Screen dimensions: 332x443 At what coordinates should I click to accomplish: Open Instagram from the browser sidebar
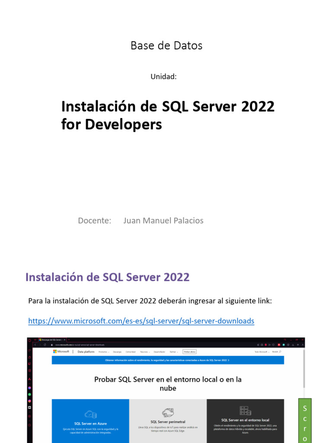point(29,401)
